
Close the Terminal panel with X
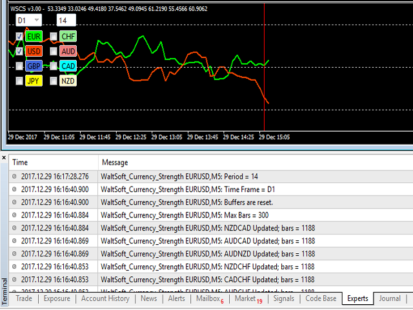pos(4,158)
